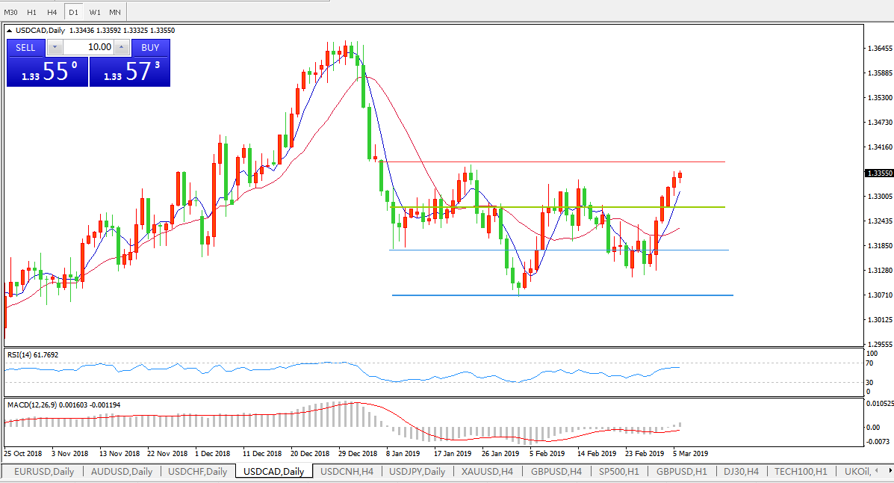Select the MN monthly timeframe
The image size is (894, 483).
click(115, 12)
